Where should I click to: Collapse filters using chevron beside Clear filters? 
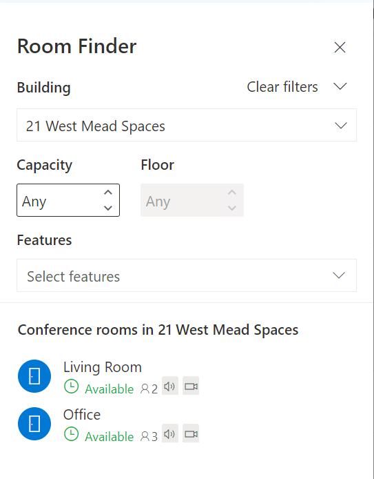click(x=340, y=86)
